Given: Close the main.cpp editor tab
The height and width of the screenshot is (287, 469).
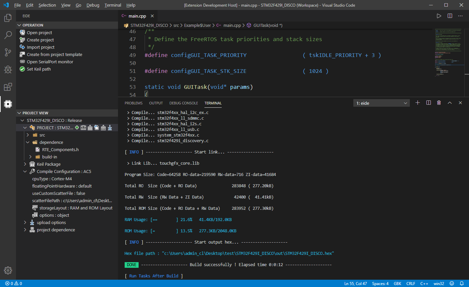Looking at the screenshot, I should click(x=152, y=16).
